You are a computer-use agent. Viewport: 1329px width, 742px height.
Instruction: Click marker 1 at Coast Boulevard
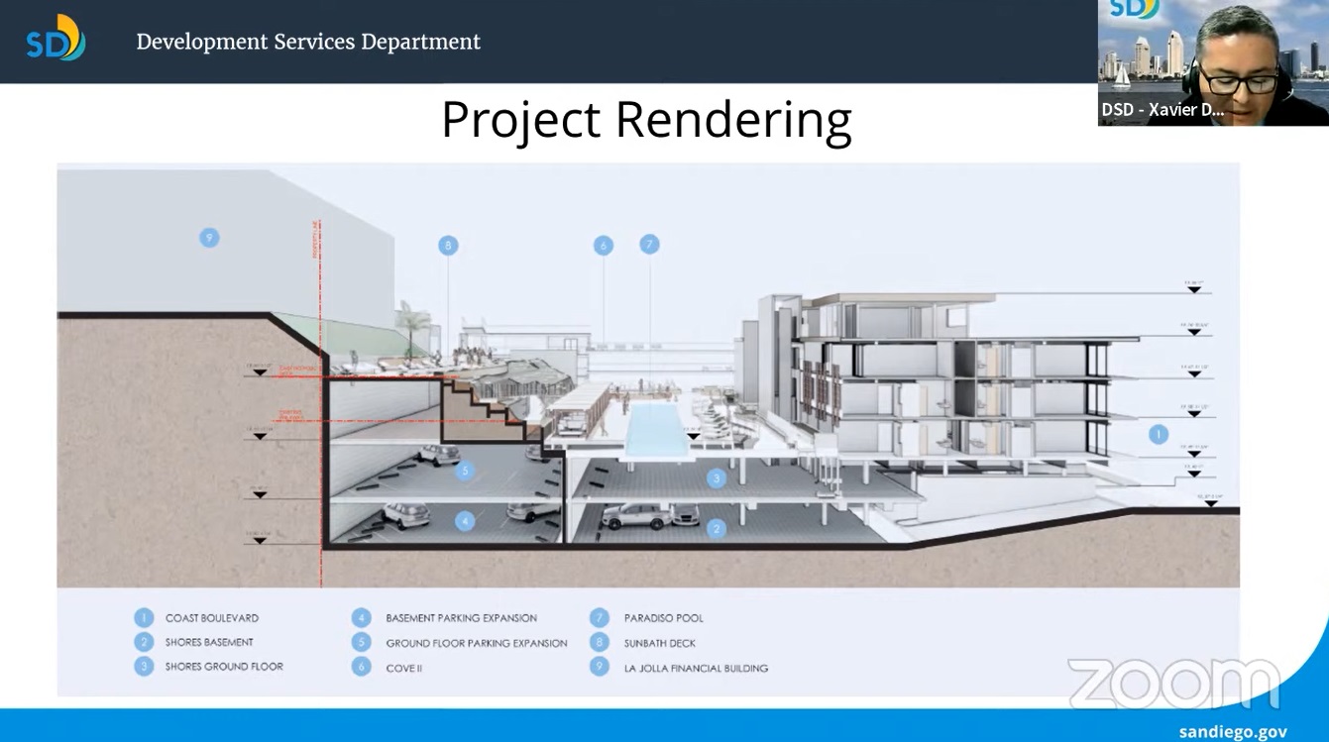(x=1158, y=433)
